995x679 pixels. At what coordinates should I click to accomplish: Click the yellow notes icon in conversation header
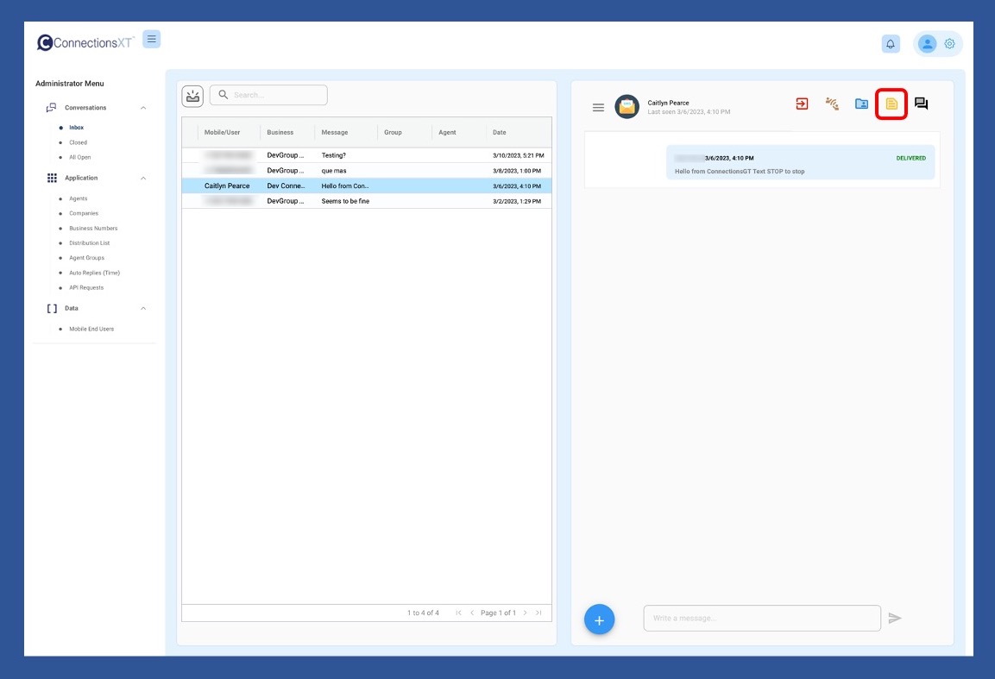pos(891,104)
